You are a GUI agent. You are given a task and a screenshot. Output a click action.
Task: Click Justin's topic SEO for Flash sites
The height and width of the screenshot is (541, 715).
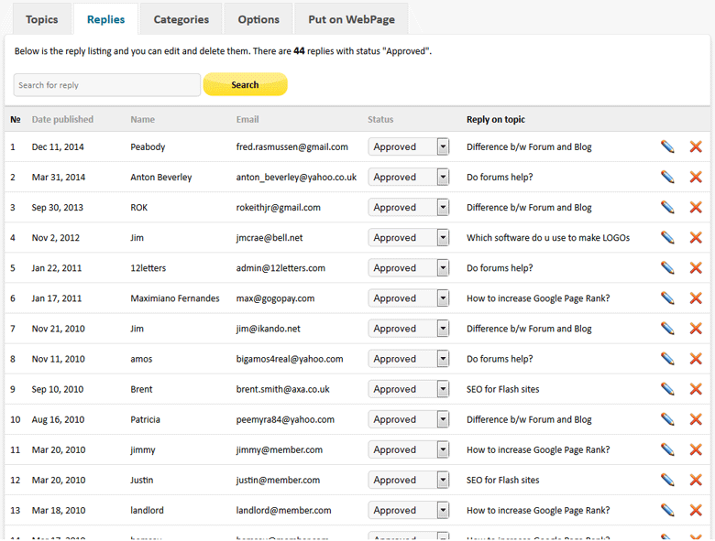tap(503, 480)
